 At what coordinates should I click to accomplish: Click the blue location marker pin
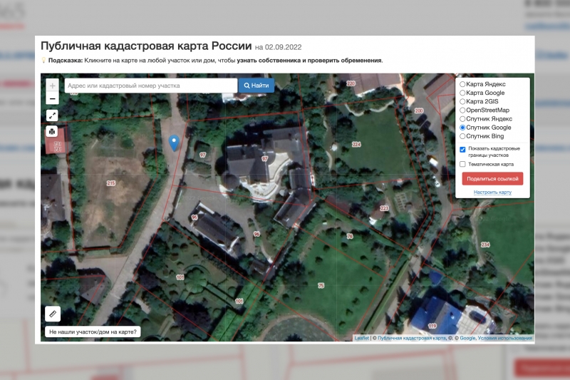(x=174, y=143)
